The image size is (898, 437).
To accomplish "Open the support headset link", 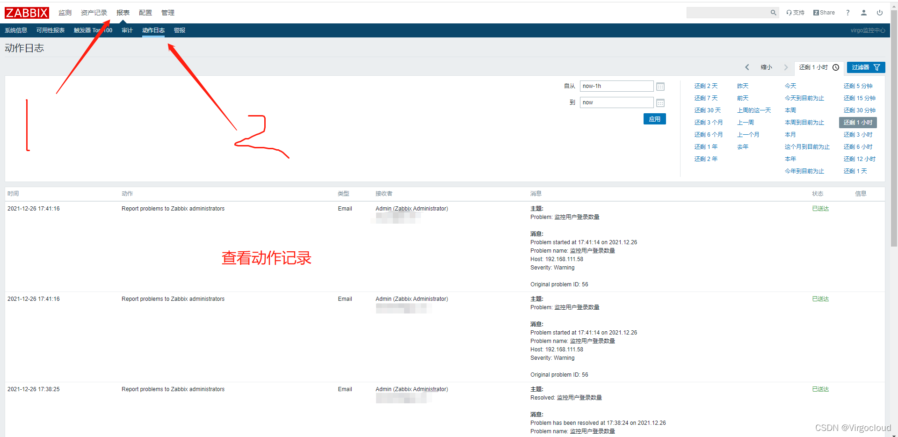I will 795,13.
